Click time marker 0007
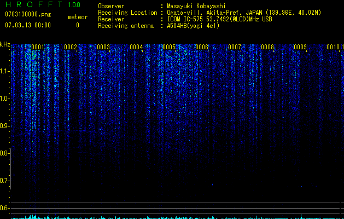The height and width of the screenshot is (219, 344). click(235, 47)
